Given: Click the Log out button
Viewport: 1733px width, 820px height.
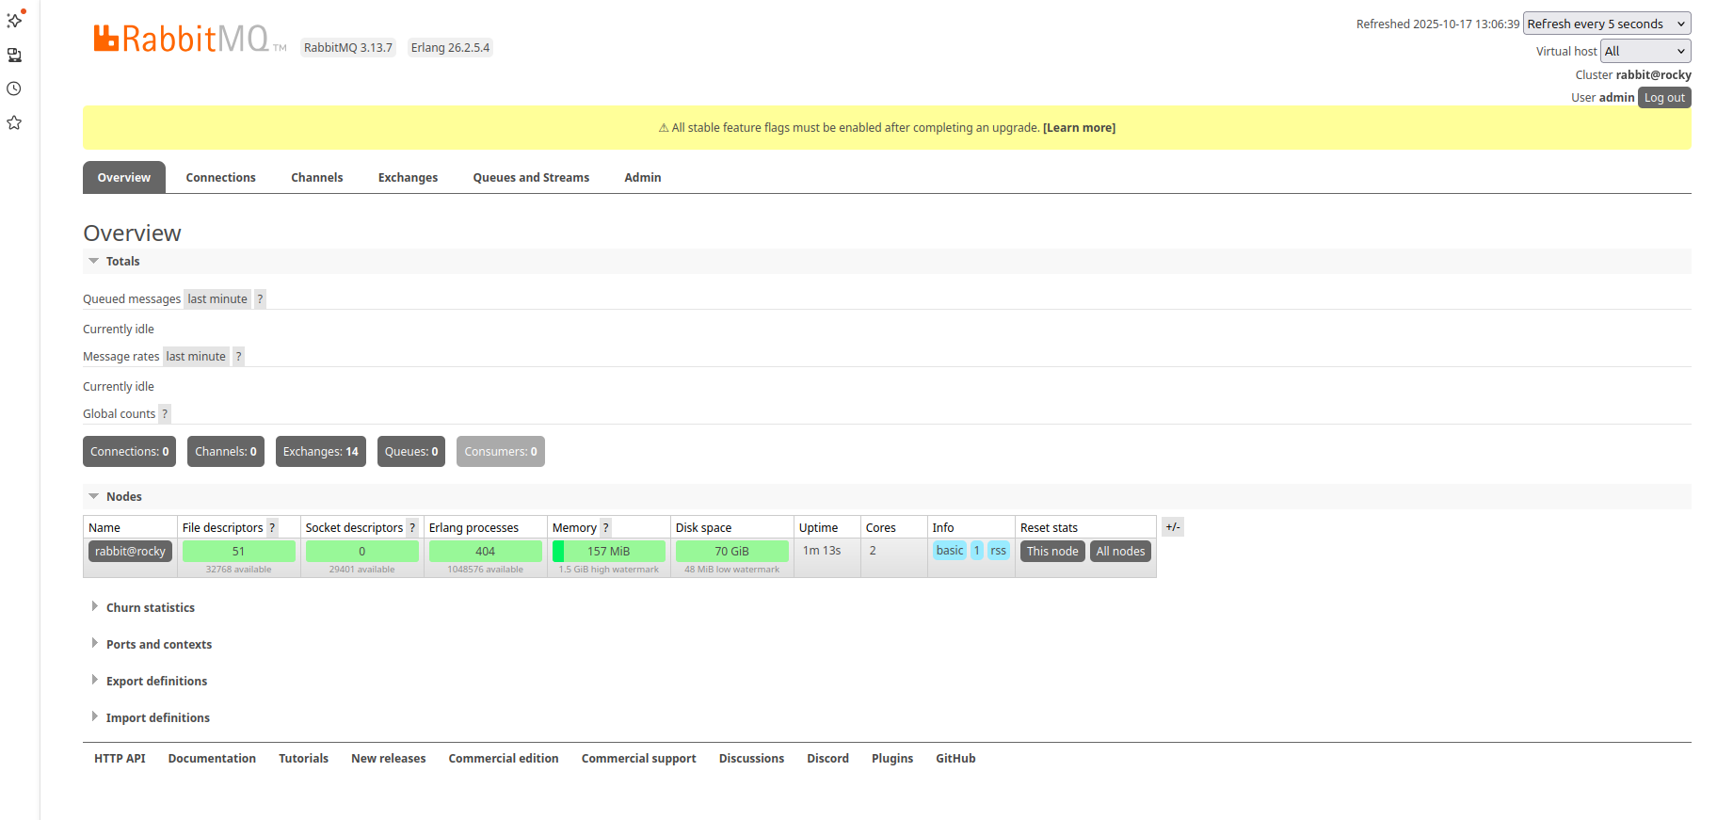Looking at the screenshot, I should 1663,98.
